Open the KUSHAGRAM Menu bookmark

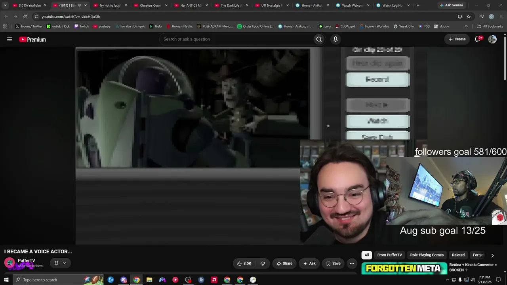coord(215,27)
